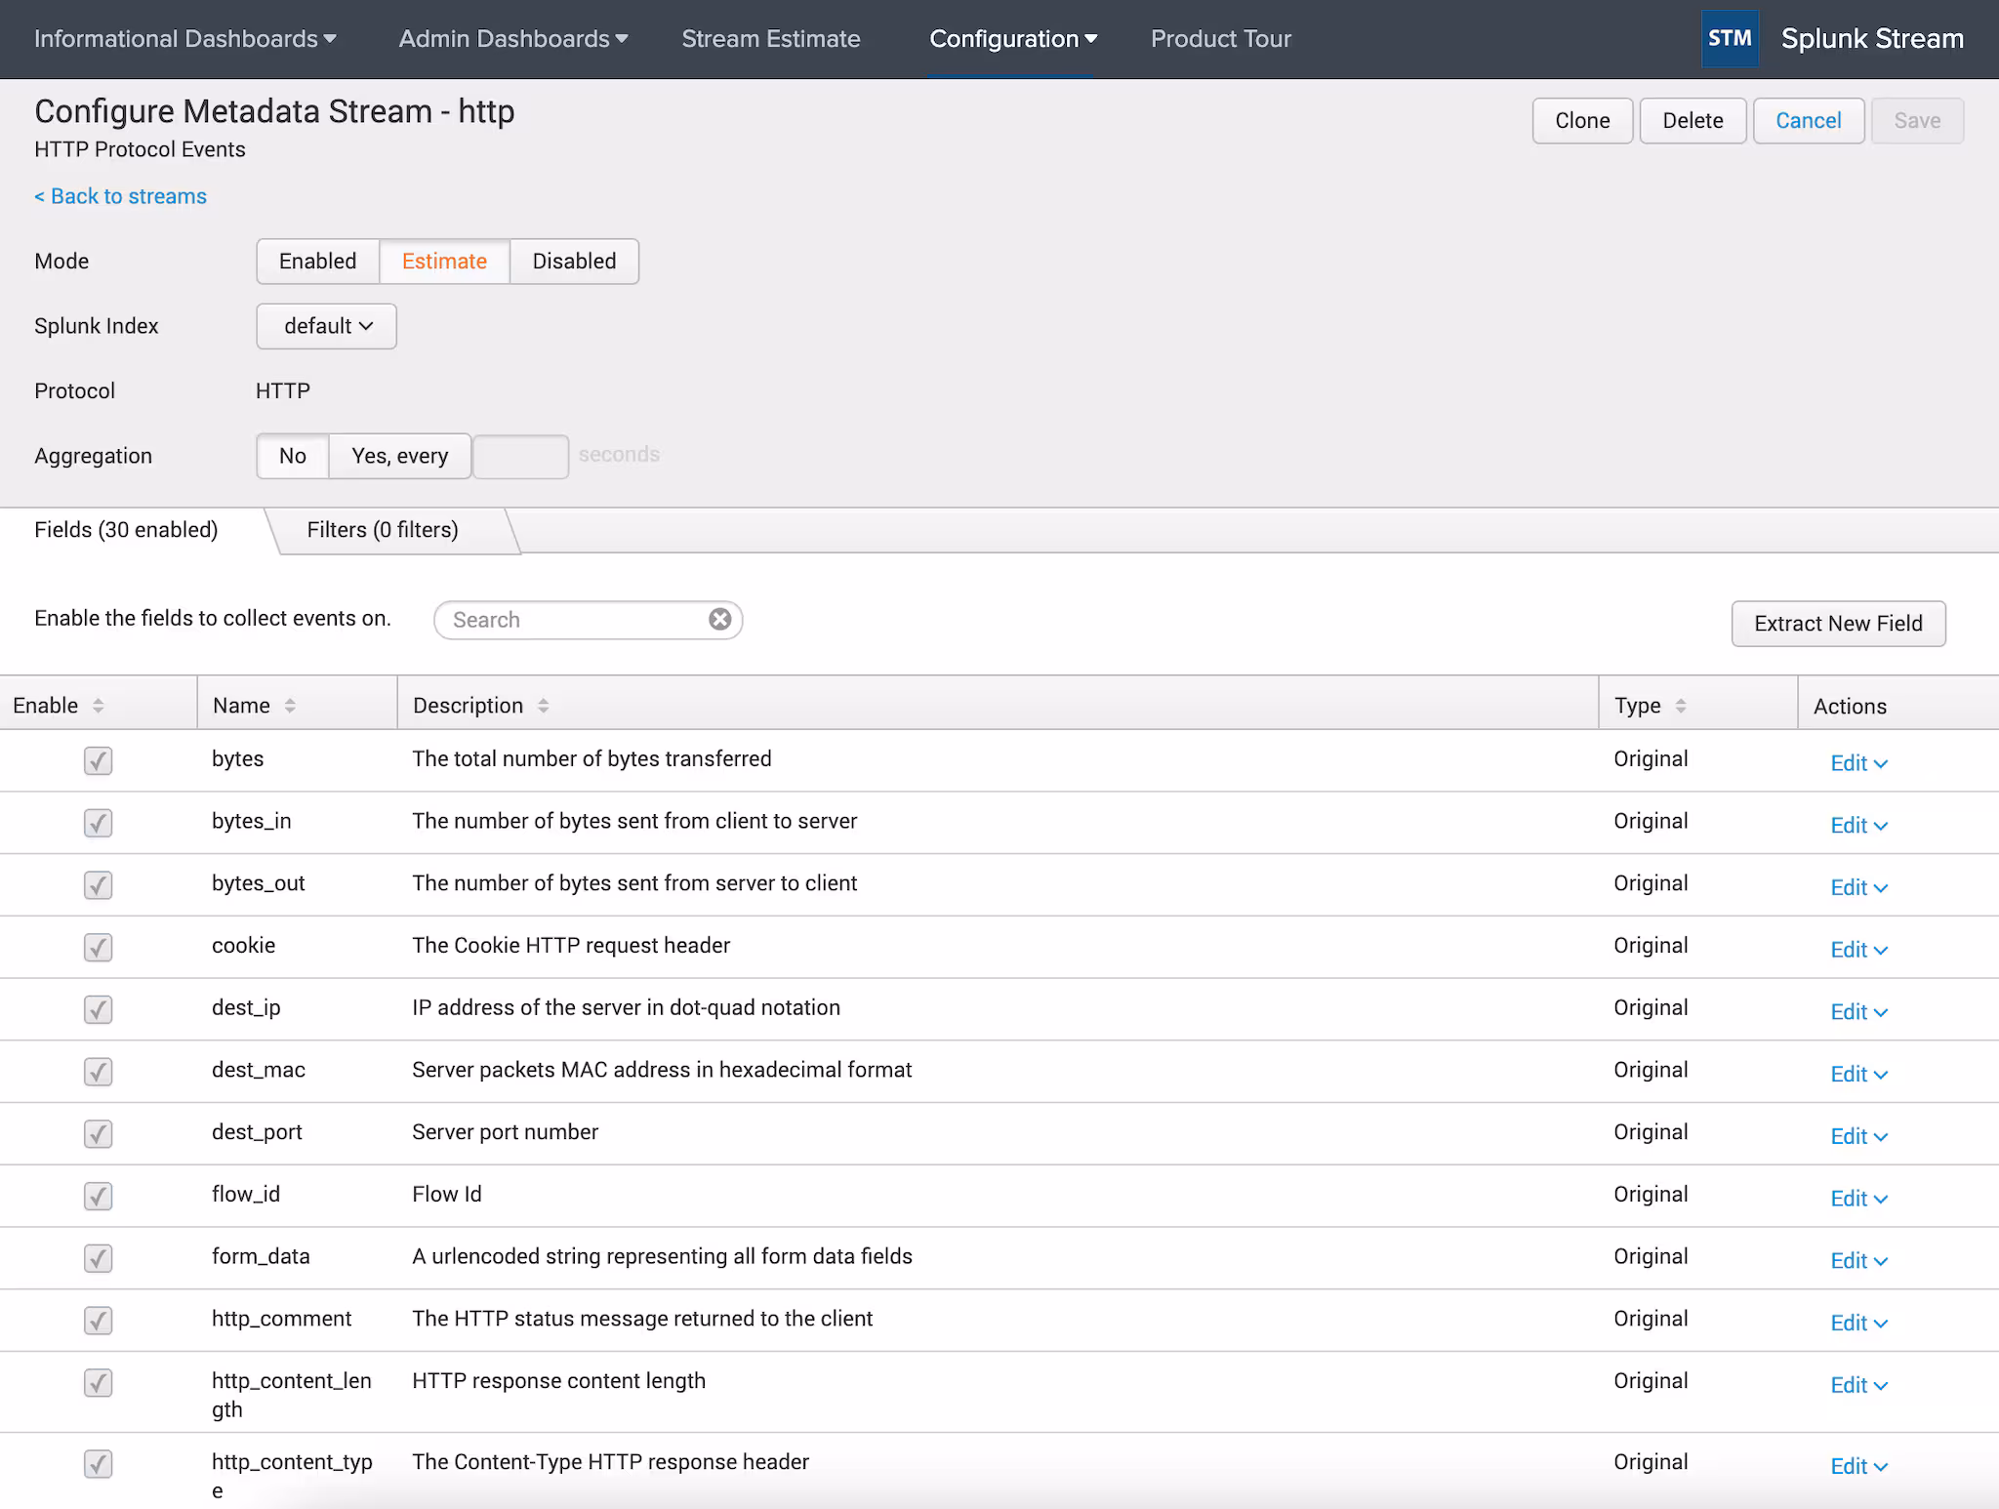1999x1509 pixels.
Task: Sort fields by the Name column sort icon
Action: pos(290,706)
